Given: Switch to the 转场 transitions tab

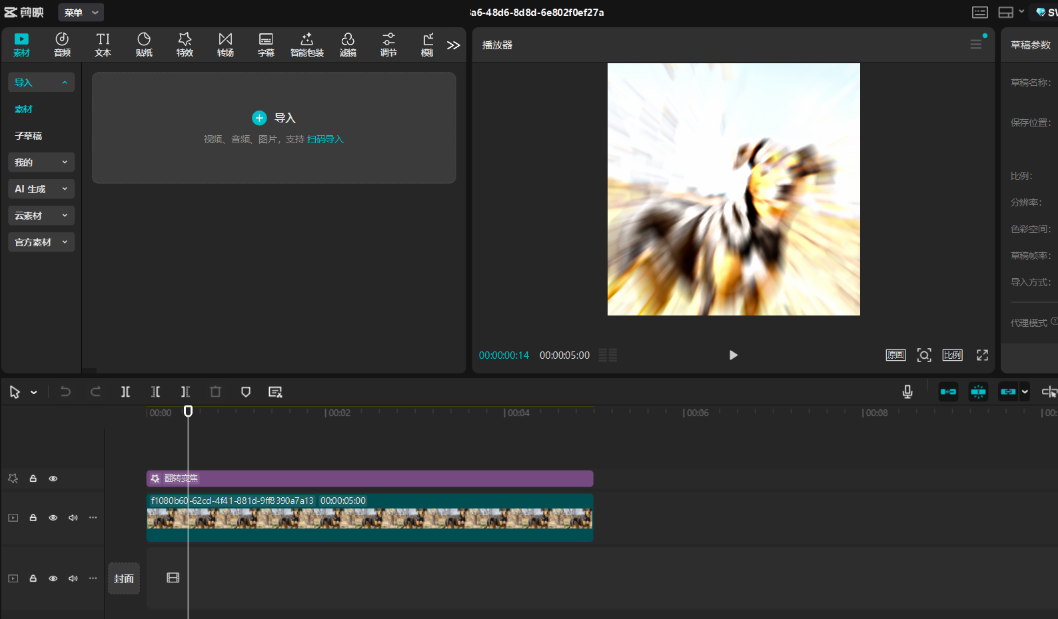Looking at the screenshot, I should pyautogui.click(x=225, y=45).
